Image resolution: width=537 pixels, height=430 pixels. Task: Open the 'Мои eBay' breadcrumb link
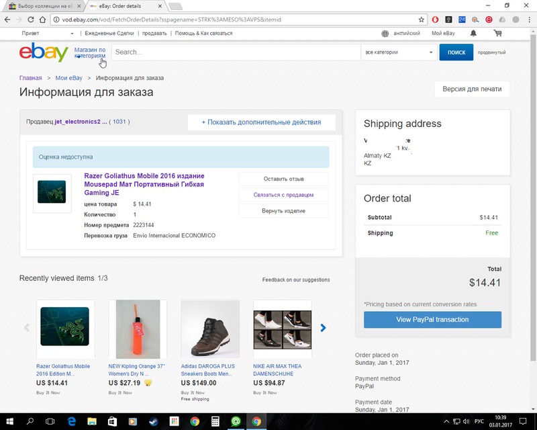pos(69,78)
